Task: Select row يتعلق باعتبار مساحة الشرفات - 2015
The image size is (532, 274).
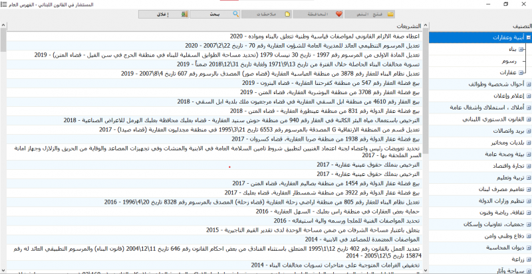Action: coord(215,230)
